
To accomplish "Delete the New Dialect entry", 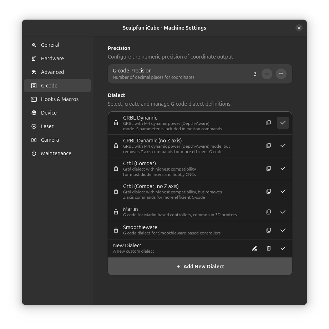I will tap(268, 248).
